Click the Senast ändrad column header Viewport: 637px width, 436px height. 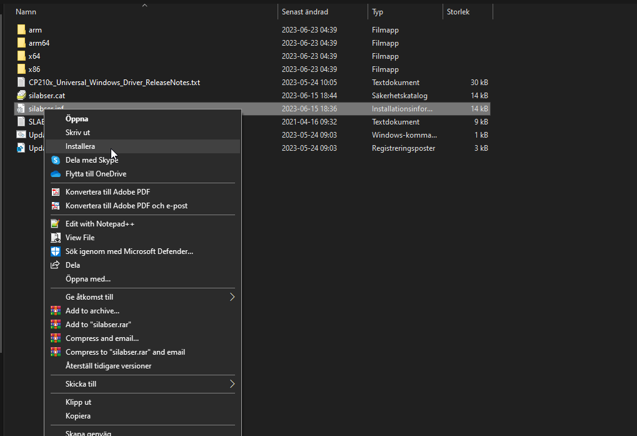[305, 12]
